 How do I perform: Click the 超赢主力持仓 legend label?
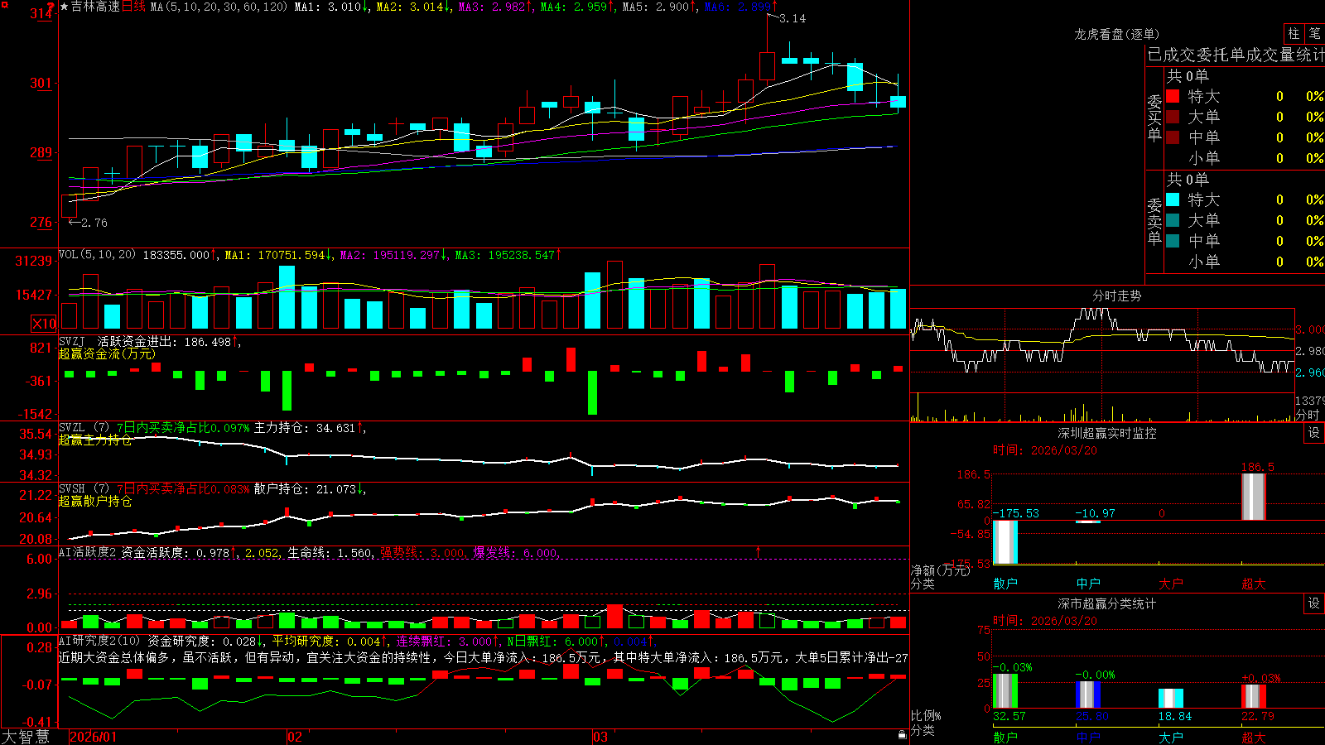click(x=95, y=440)
